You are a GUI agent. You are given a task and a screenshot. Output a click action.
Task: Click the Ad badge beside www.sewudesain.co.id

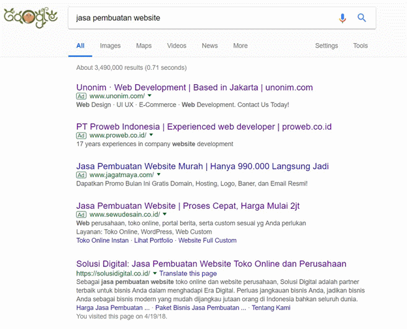[82, 215]
